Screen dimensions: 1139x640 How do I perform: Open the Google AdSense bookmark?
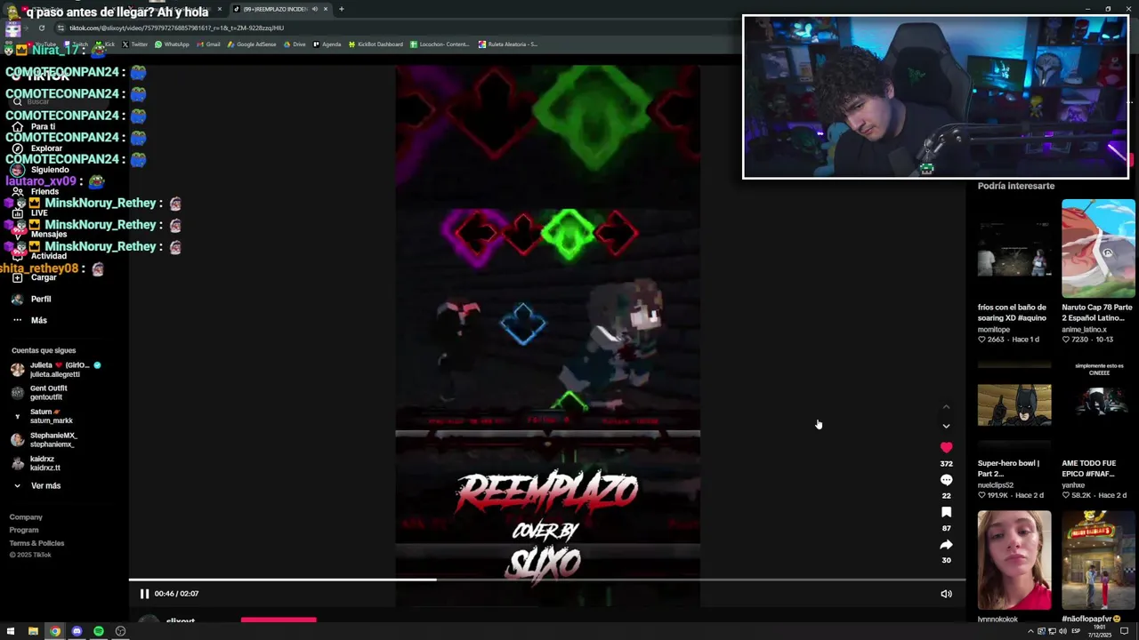coord(252,44)
